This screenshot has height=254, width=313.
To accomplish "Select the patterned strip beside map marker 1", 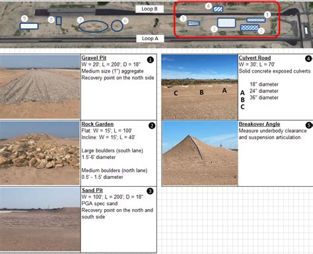I will 256,20.
